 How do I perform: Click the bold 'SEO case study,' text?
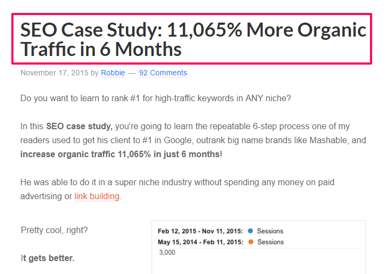pos(79,126)
